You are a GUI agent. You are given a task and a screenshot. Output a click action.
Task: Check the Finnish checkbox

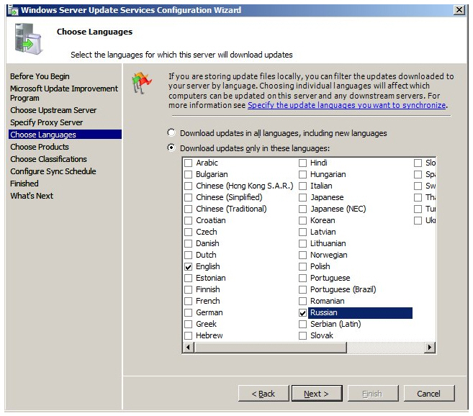(x=188, y=289)
